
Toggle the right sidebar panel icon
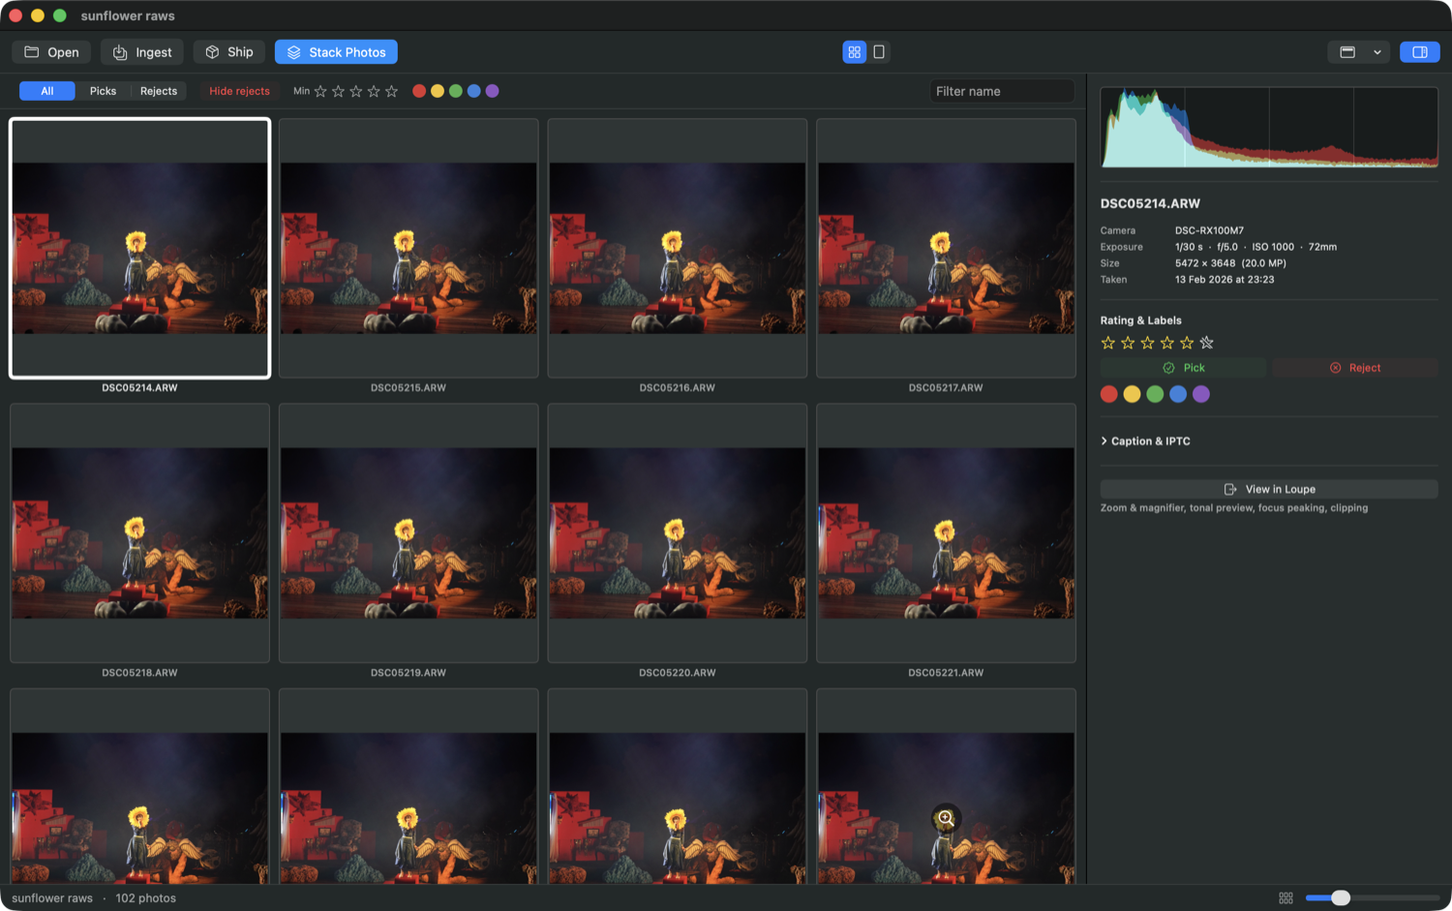point(1420,52)
